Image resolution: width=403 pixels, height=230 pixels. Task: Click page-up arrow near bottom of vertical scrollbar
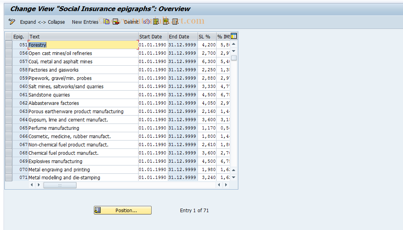[x=234, y=170]
